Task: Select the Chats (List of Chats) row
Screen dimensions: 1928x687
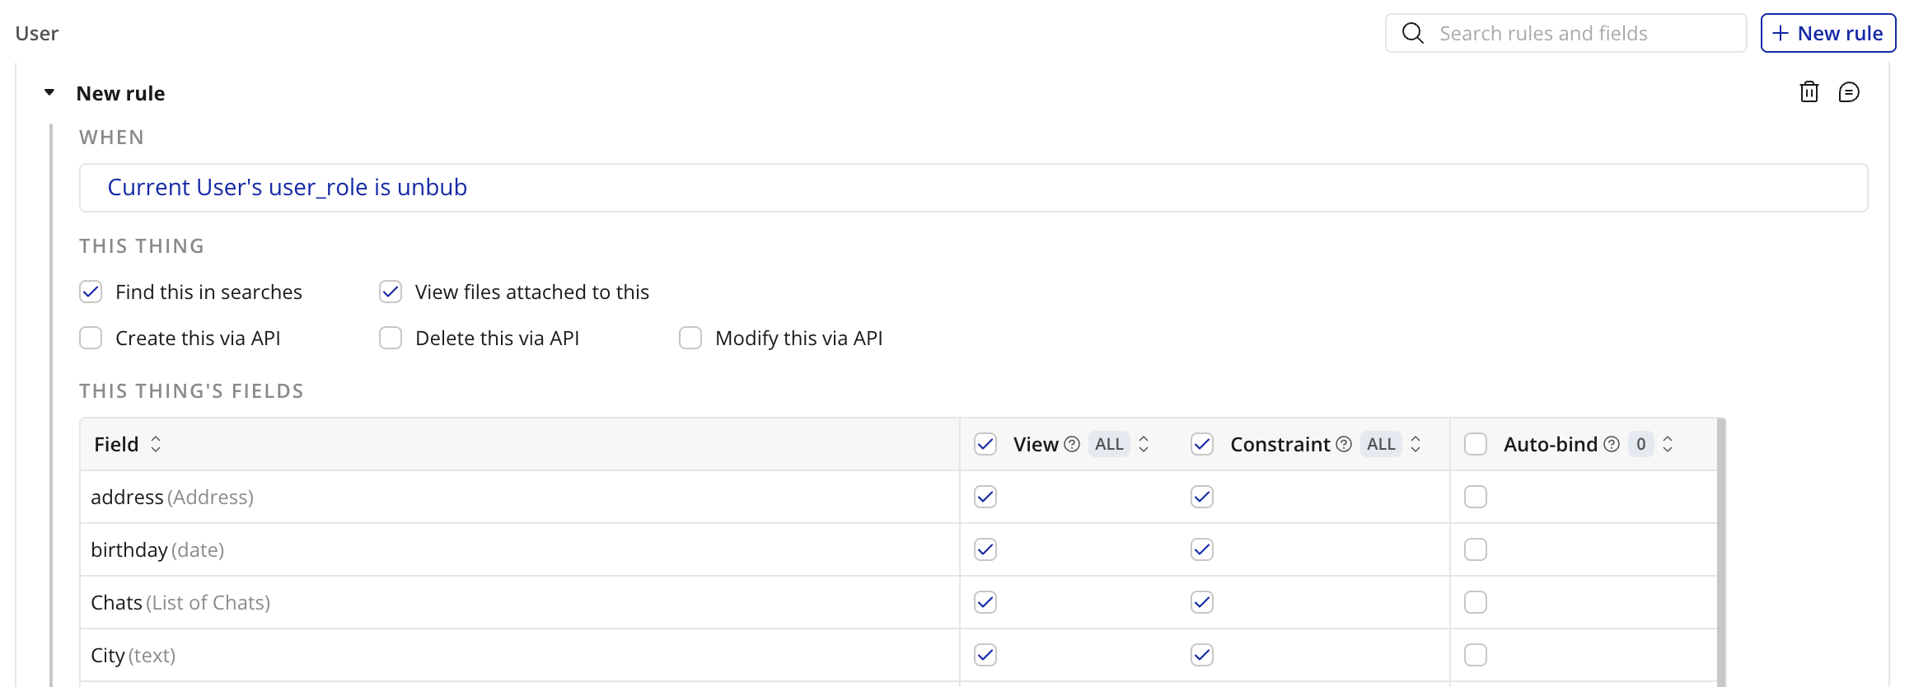Action: tap(898, 602)
